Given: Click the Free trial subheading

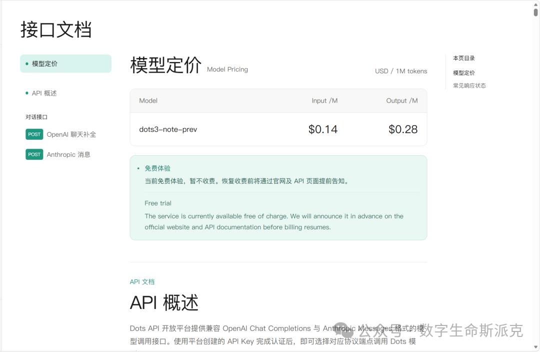Looking at the screenshot, I should pos(157,203).
